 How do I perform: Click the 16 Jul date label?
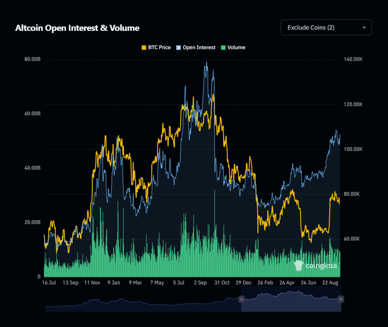pos(49,282)
